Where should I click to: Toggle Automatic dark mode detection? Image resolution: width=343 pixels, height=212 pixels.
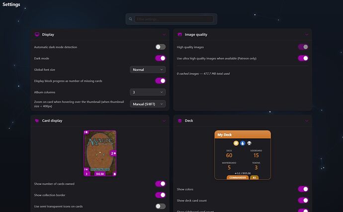[x=161, y=47]
